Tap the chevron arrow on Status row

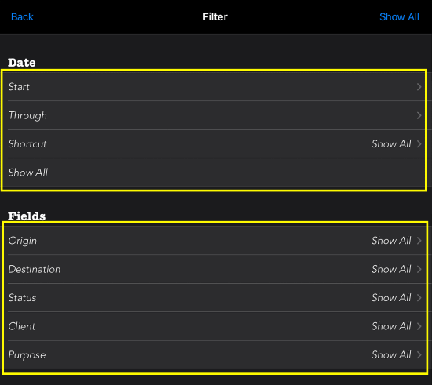coord(419,297)
